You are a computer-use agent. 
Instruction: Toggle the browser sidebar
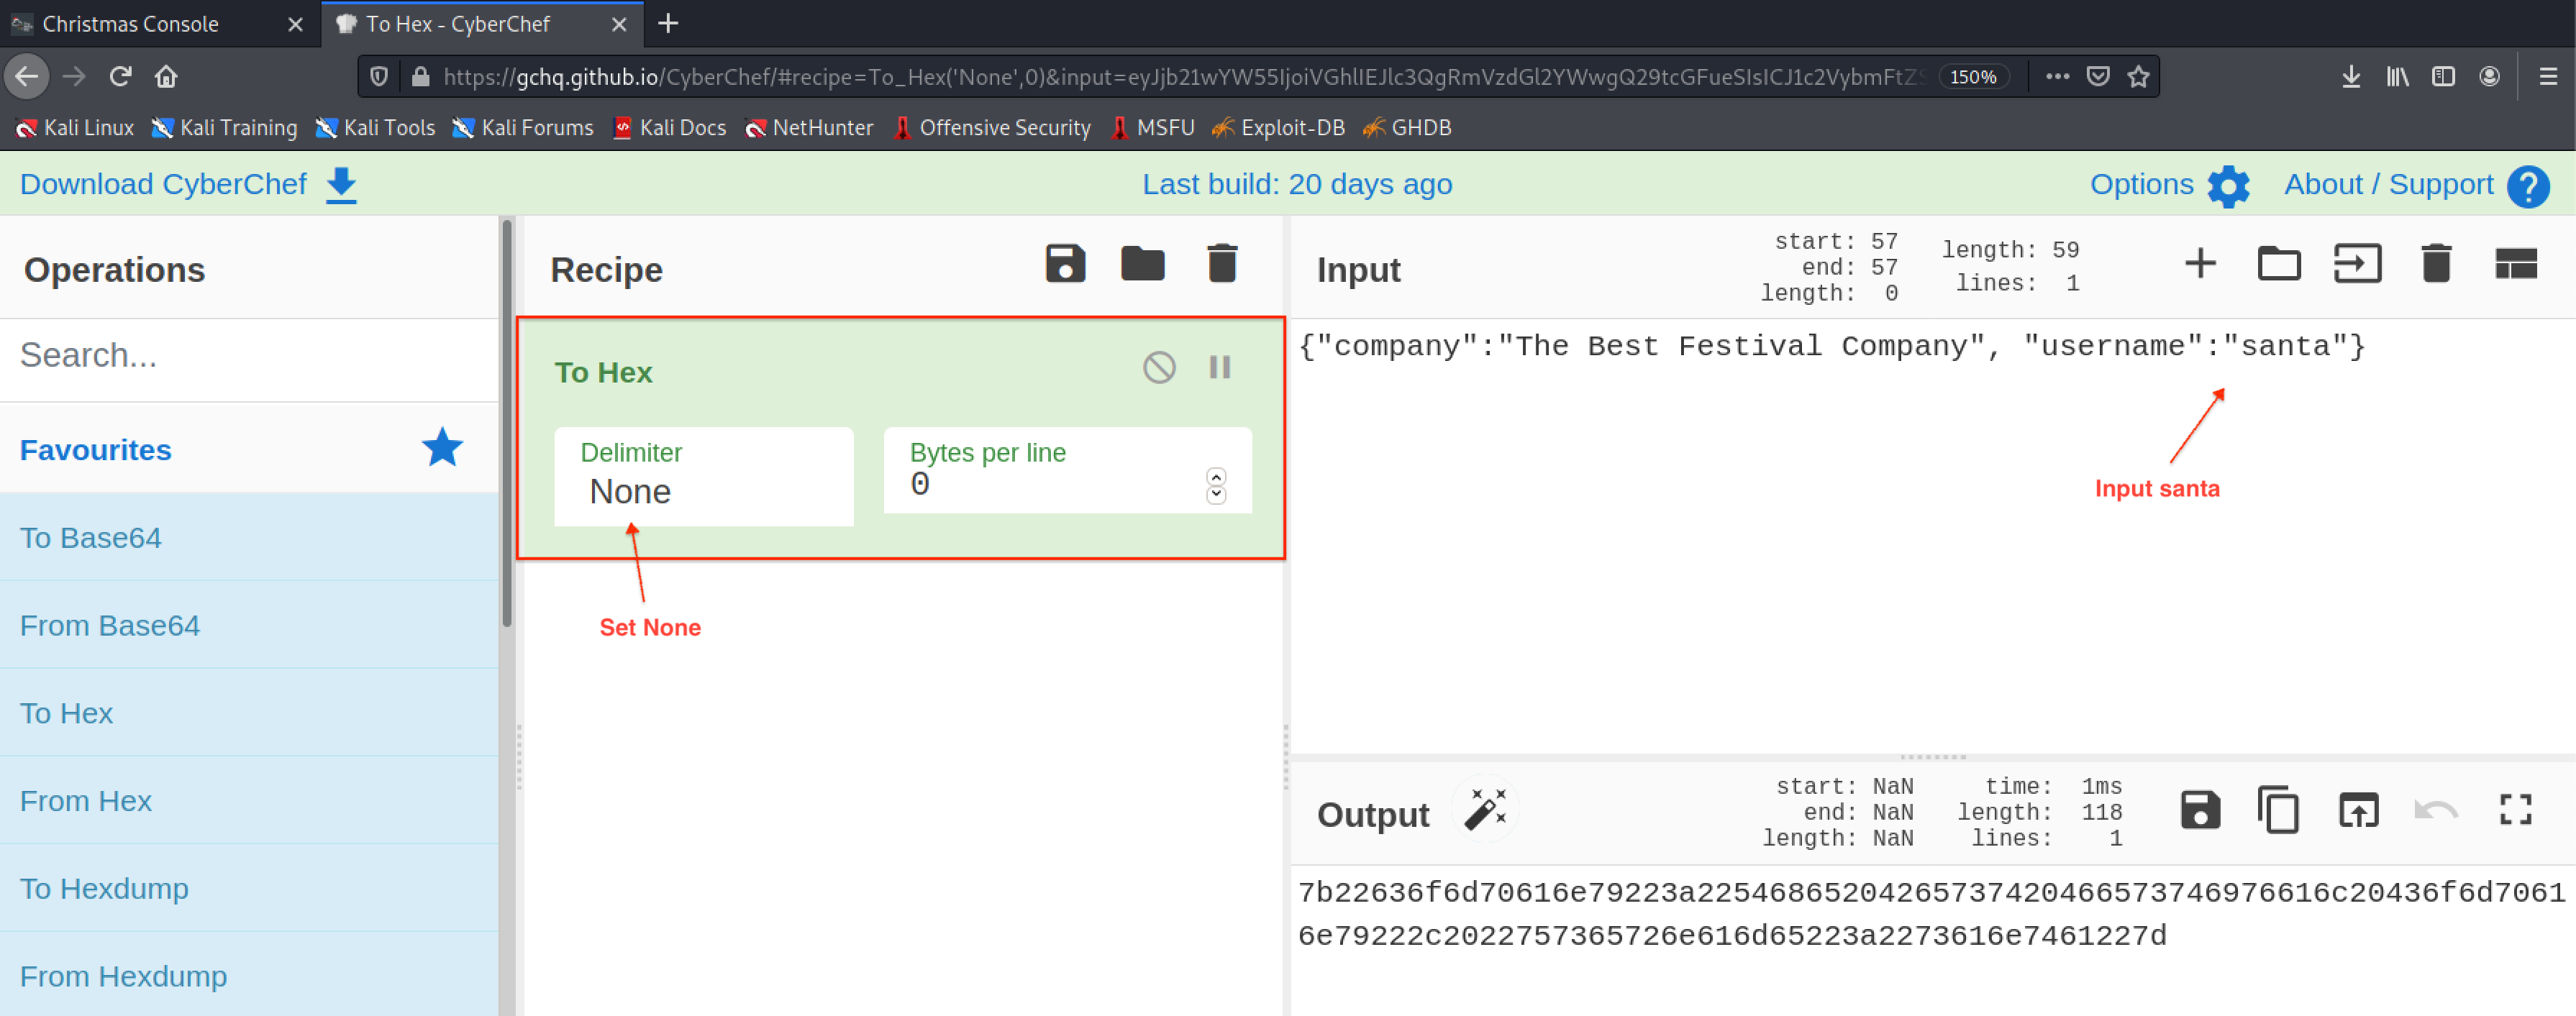(x=2443, y=77)
